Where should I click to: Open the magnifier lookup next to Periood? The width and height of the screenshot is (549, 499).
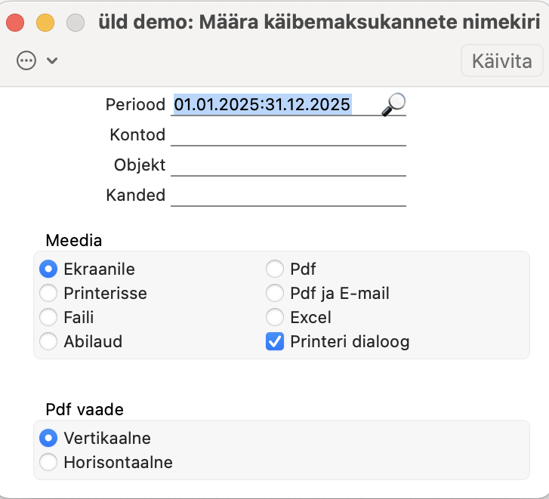tap(394, 104)
